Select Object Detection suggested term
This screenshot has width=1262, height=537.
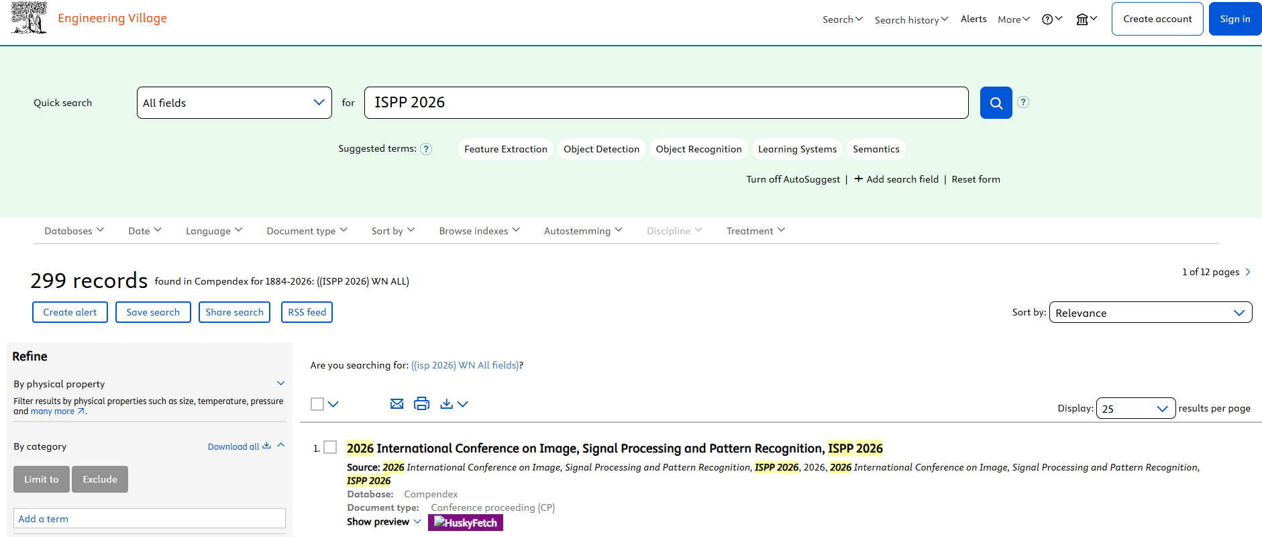602,149
